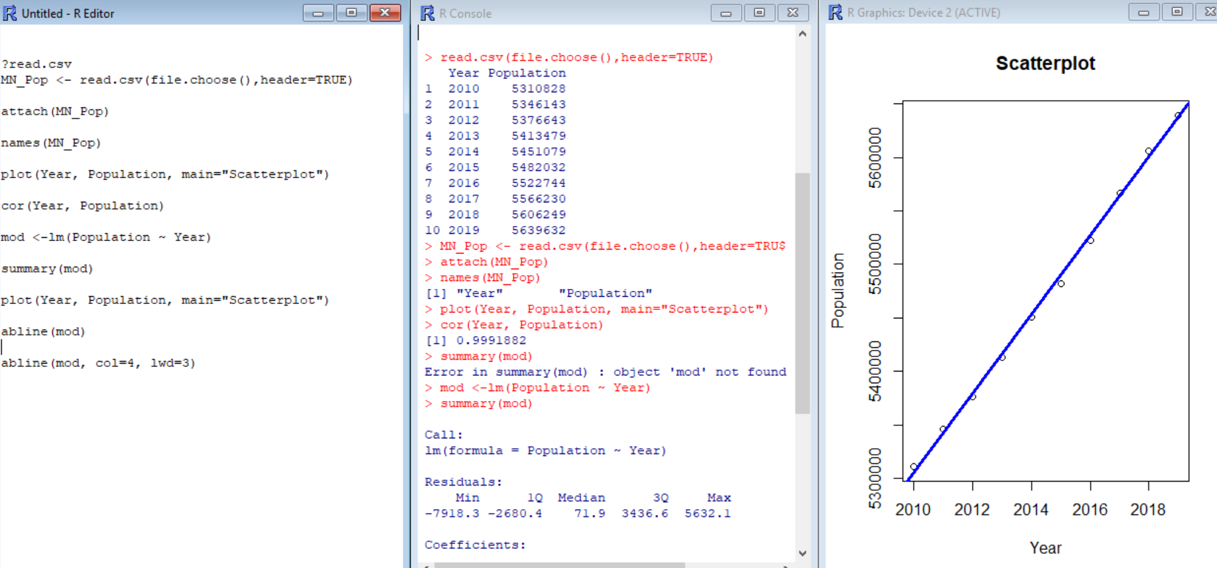Minimize the R Console window
The image size is (1217, 568).
tap(726, 12)
